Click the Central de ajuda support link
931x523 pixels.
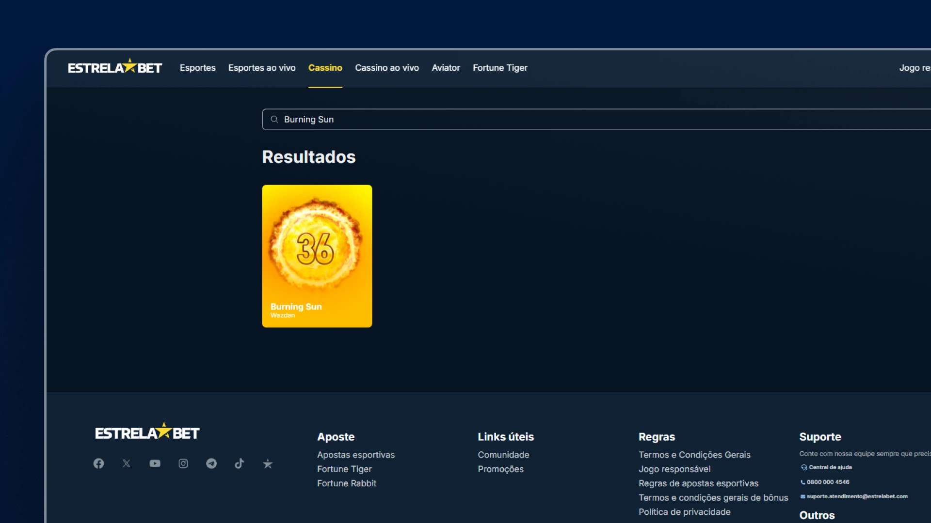pyautogui.click(x=830, y=467)
